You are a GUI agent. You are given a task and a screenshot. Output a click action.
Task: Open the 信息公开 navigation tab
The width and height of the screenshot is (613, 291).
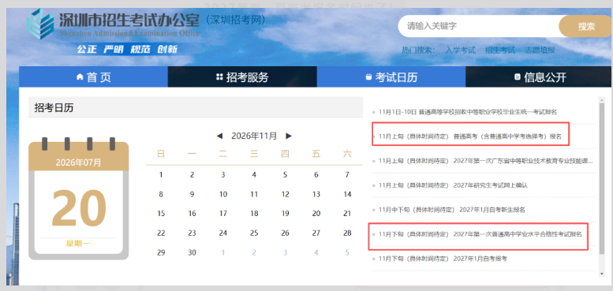[x=540, y=77]
